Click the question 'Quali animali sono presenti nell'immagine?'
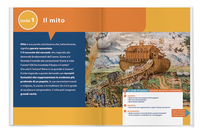This screenshot has height=139, width=204. click(143, 98)
